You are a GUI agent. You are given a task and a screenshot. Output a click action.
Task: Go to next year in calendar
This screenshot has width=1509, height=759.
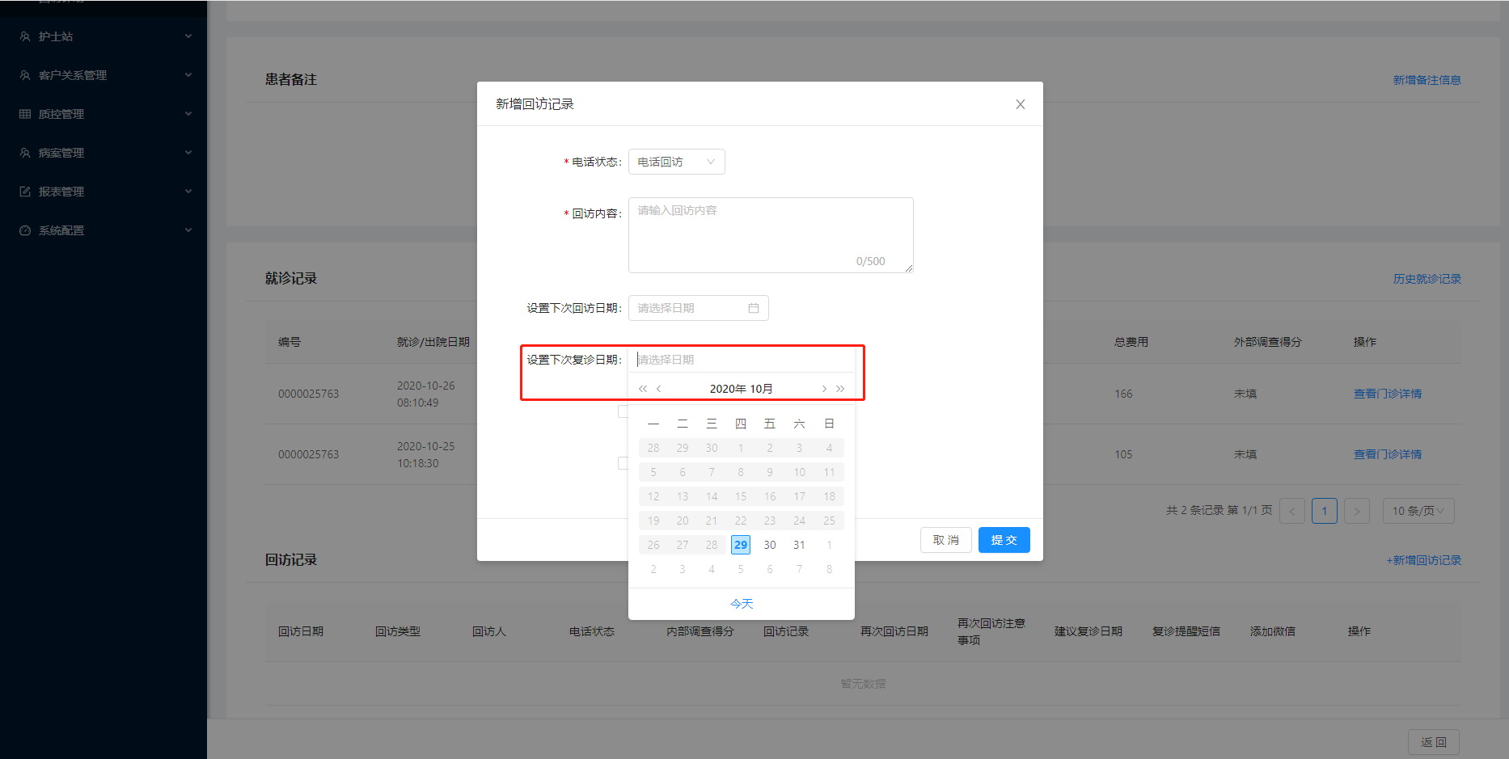(x=840, y=389)
